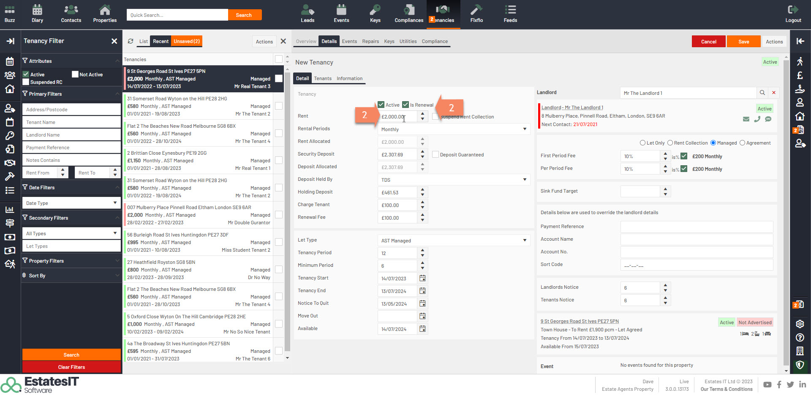Search for landlord with magnifier icon
Viewport: 811px width, 395px height.
762,93
